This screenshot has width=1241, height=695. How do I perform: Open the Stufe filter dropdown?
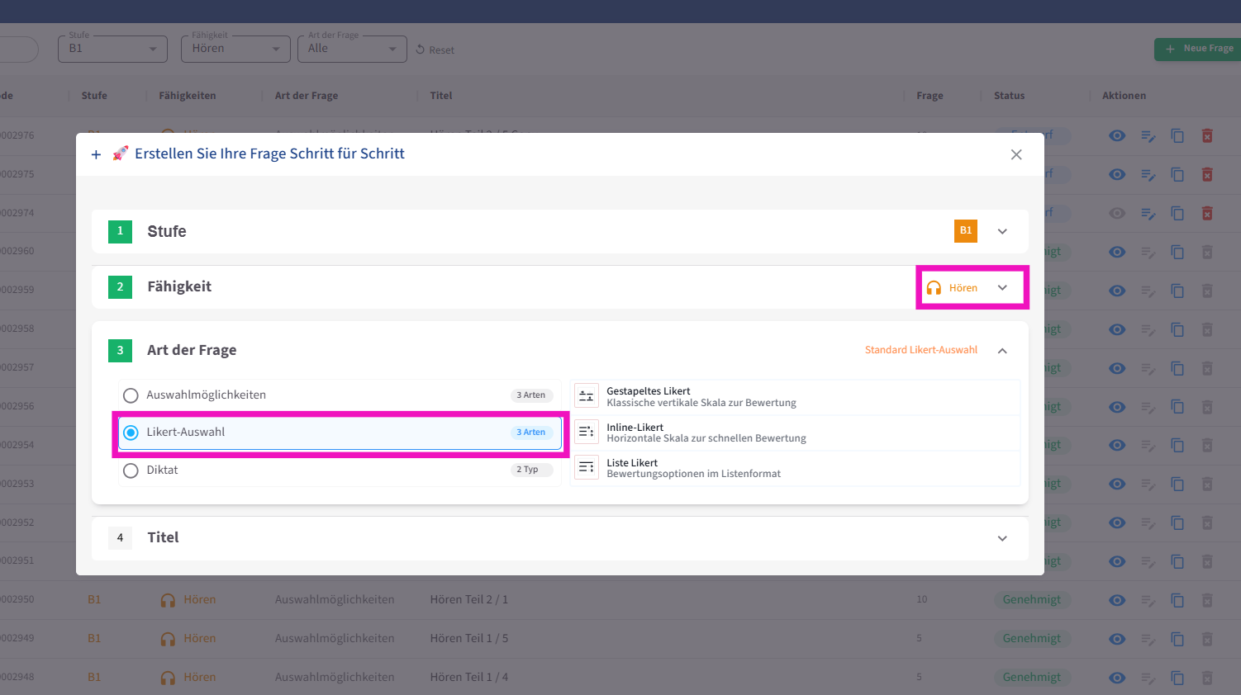point(112,49)
